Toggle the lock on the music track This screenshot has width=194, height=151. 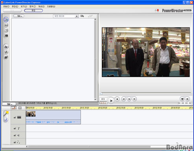[x=15, y=142]
